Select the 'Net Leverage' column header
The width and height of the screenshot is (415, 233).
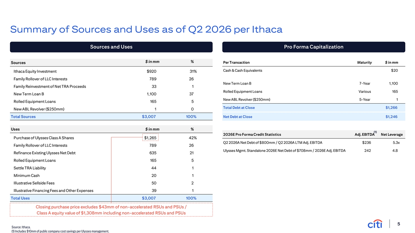pyautogui.click(x=391, y=134)
